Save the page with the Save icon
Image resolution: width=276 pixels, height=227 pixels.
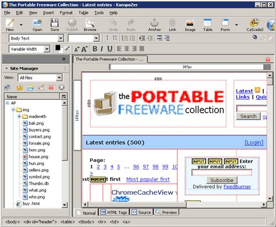tap(55, 25)
